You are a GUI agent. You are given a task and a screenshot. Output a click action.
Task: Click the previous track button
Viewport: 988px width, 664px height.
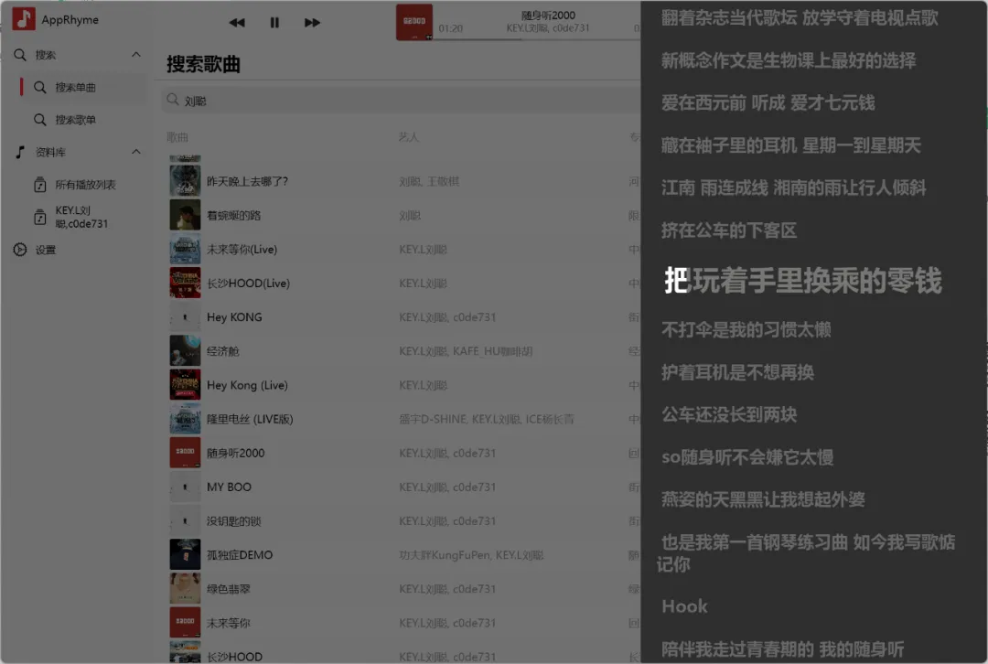[237, 23]
